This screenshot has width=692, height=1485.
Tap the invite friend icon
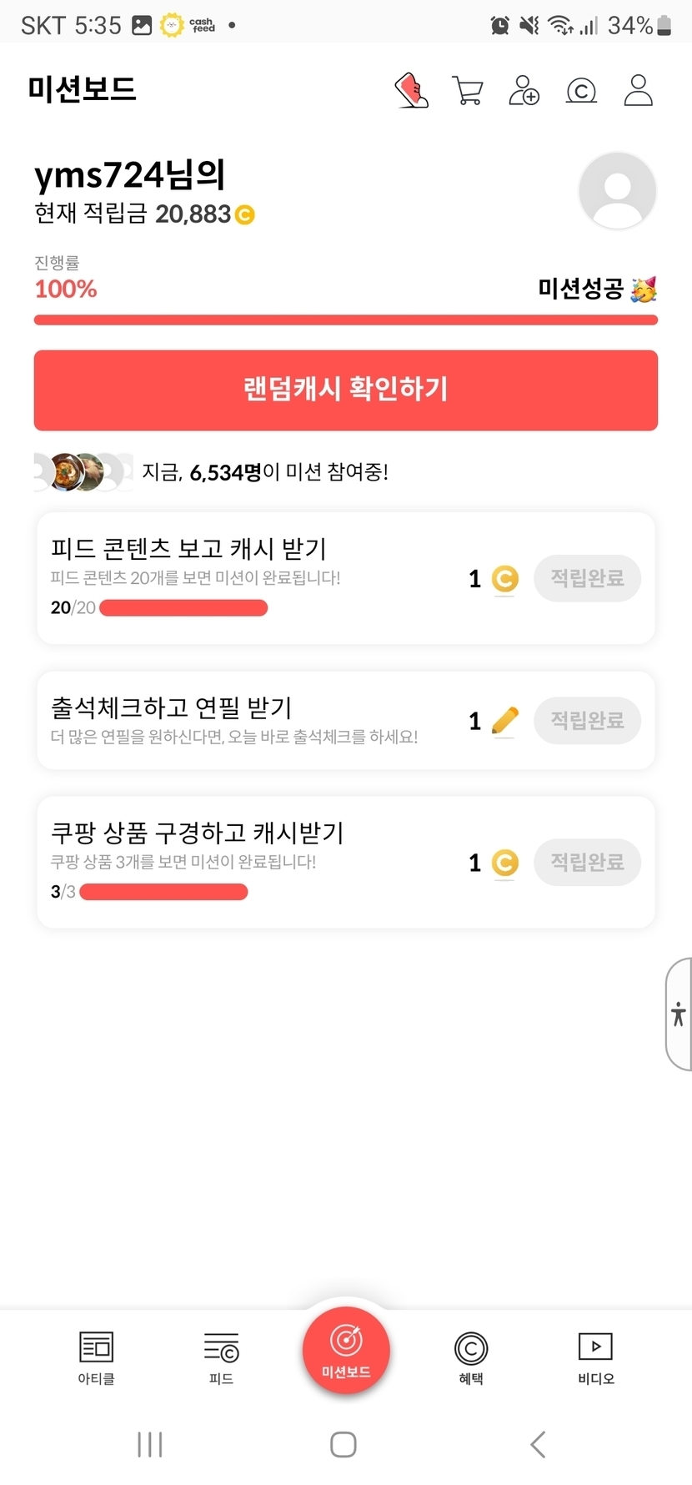pyautogui.click(x=524, y=90)
